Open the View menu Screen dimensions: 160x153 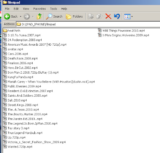pos(26,9)
